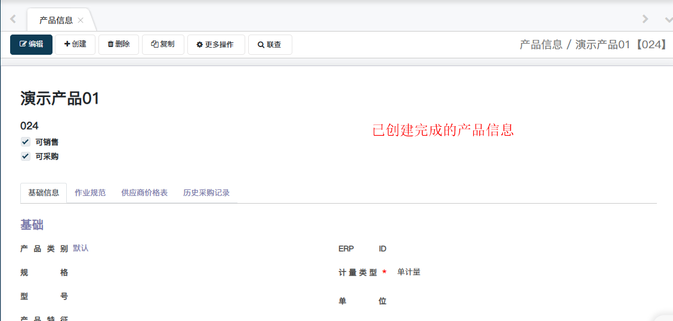Open the 作业规范 tab
The height and width of the screenshot is (321, 673).
click(x=90, y=193)
